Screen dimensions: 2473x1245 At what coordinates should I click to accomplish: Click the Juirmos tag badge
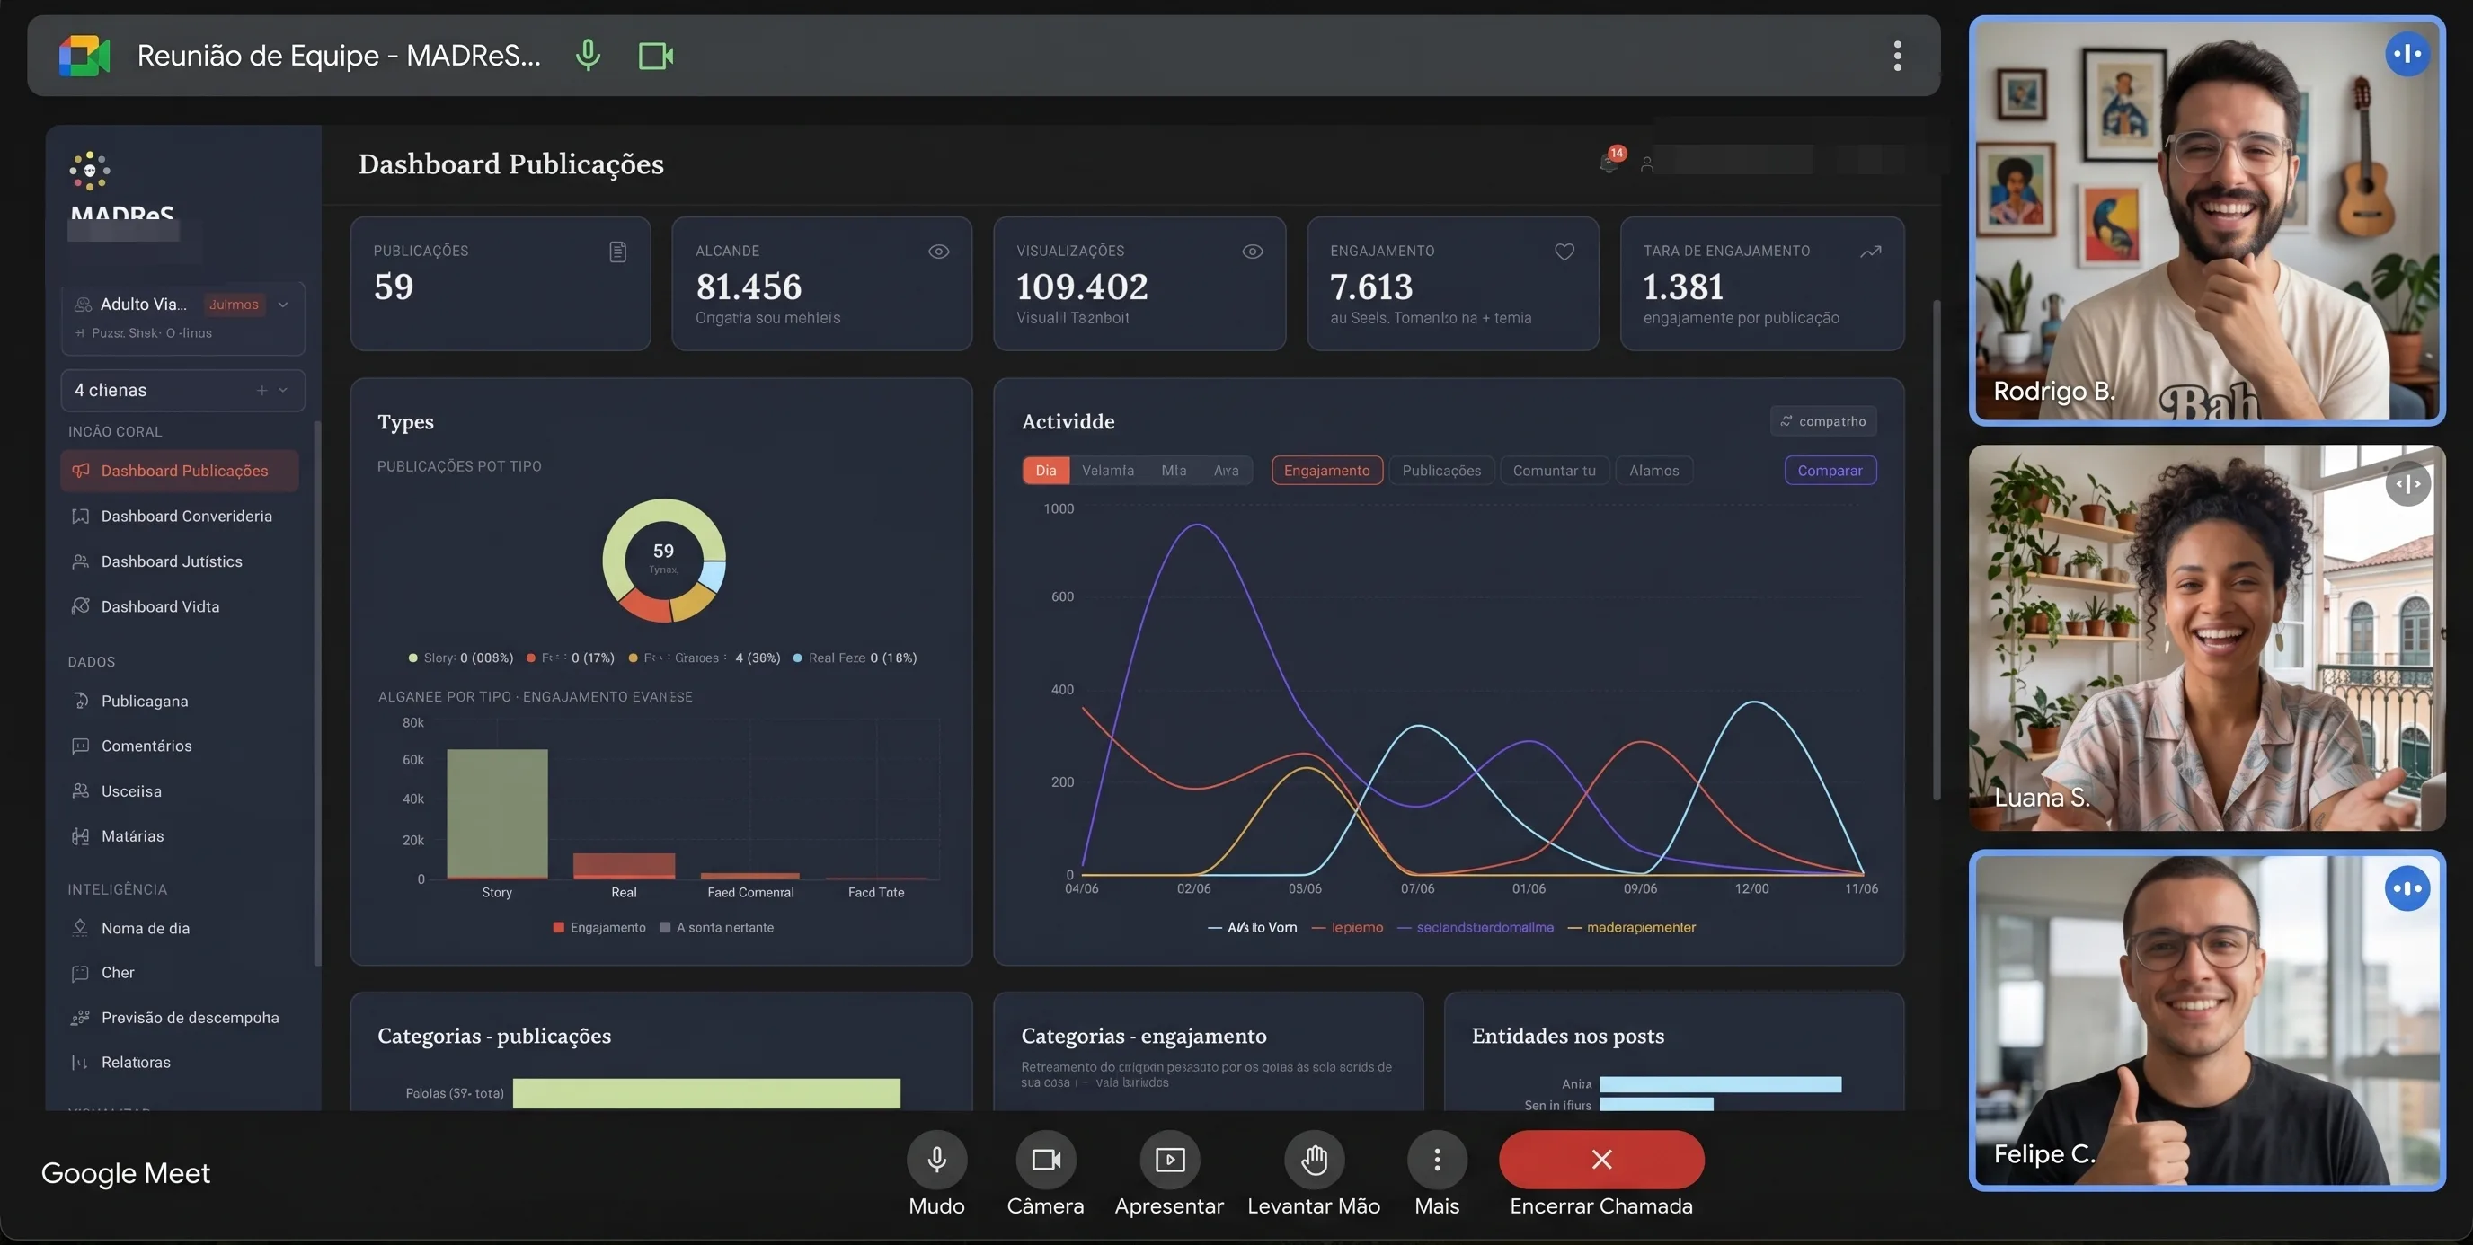(x=235, y=305)
